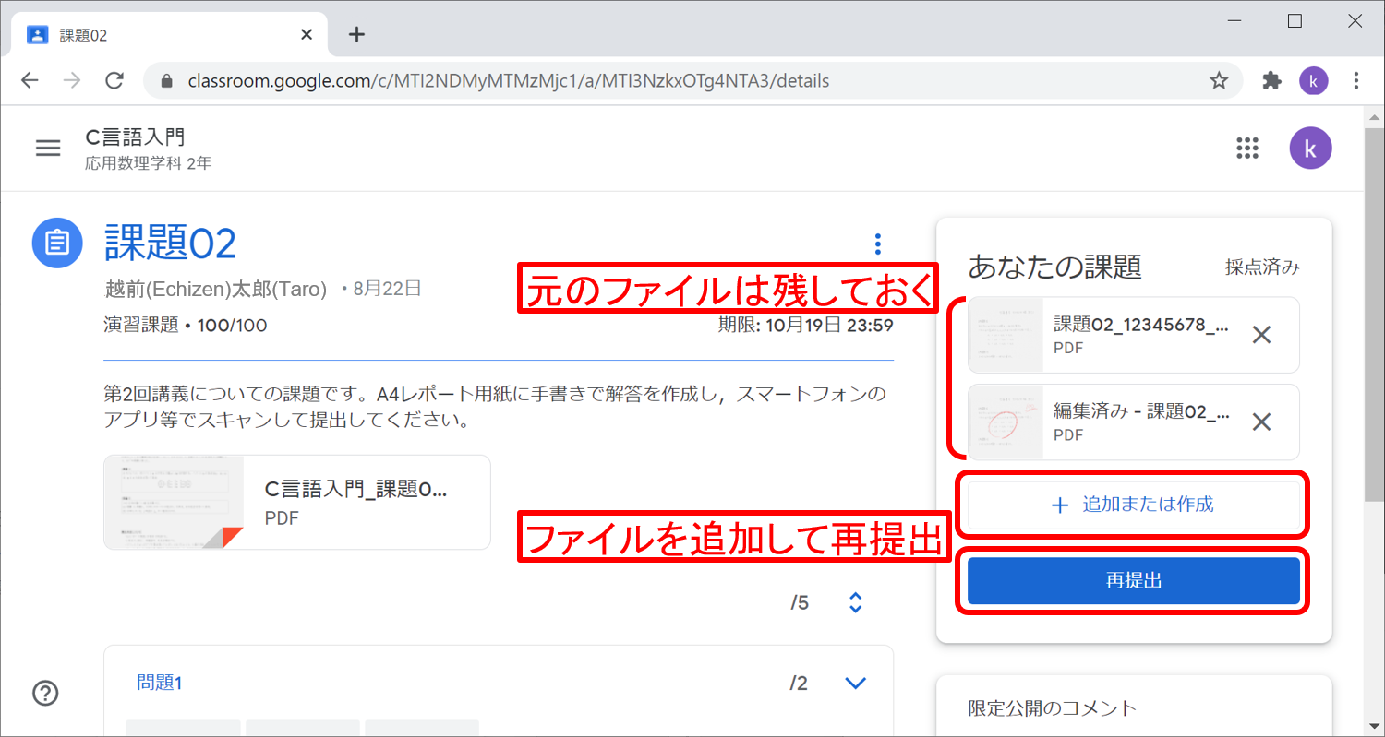Image resolution: width=1385 pixels, height=737 pixels.
Task: Open the 編集済み - 課題02 PDF thumbnail
Action: click(1006, 422)
